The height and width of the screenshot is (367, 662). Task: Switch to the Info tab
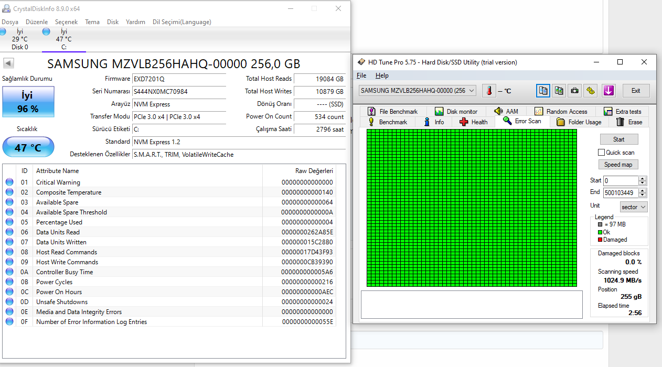(x=434, y=122)
